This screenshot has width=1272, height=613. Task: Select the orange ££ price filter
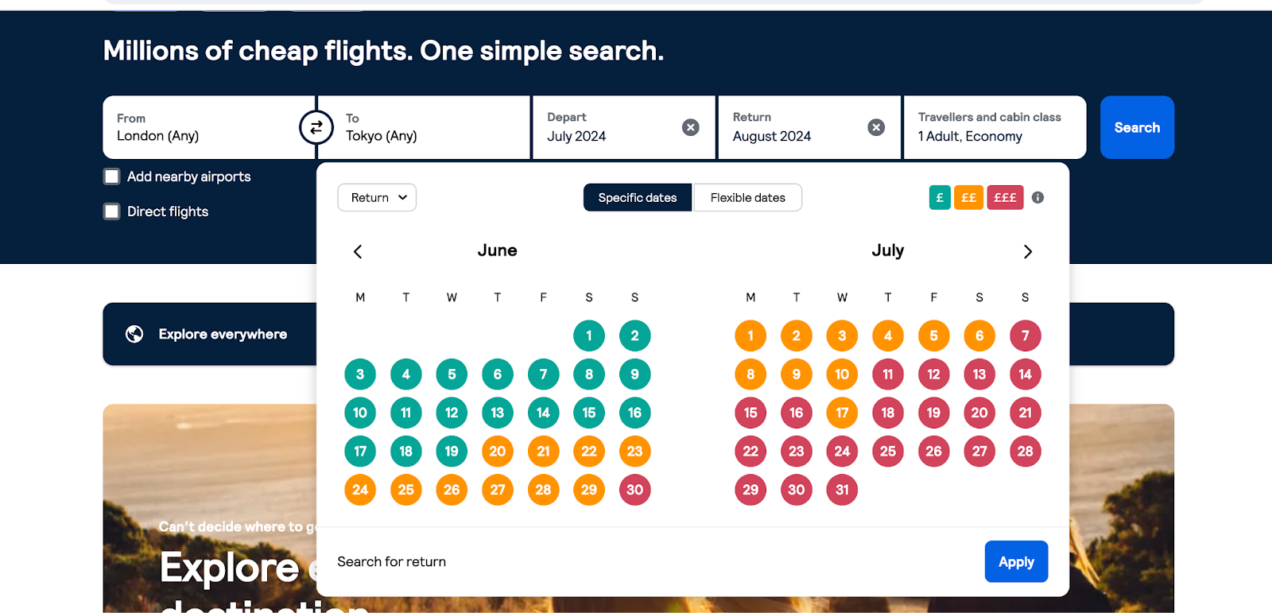968,197
